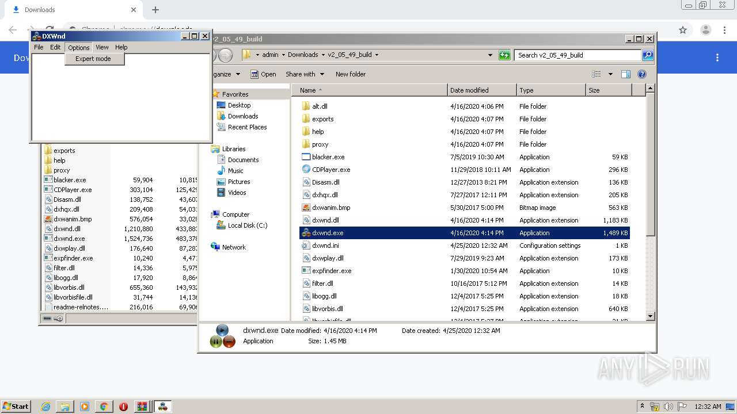Select Local Disk (C:) in the navigation pane
The height and width of the screenshot is (414, 737).
[247, 225]
